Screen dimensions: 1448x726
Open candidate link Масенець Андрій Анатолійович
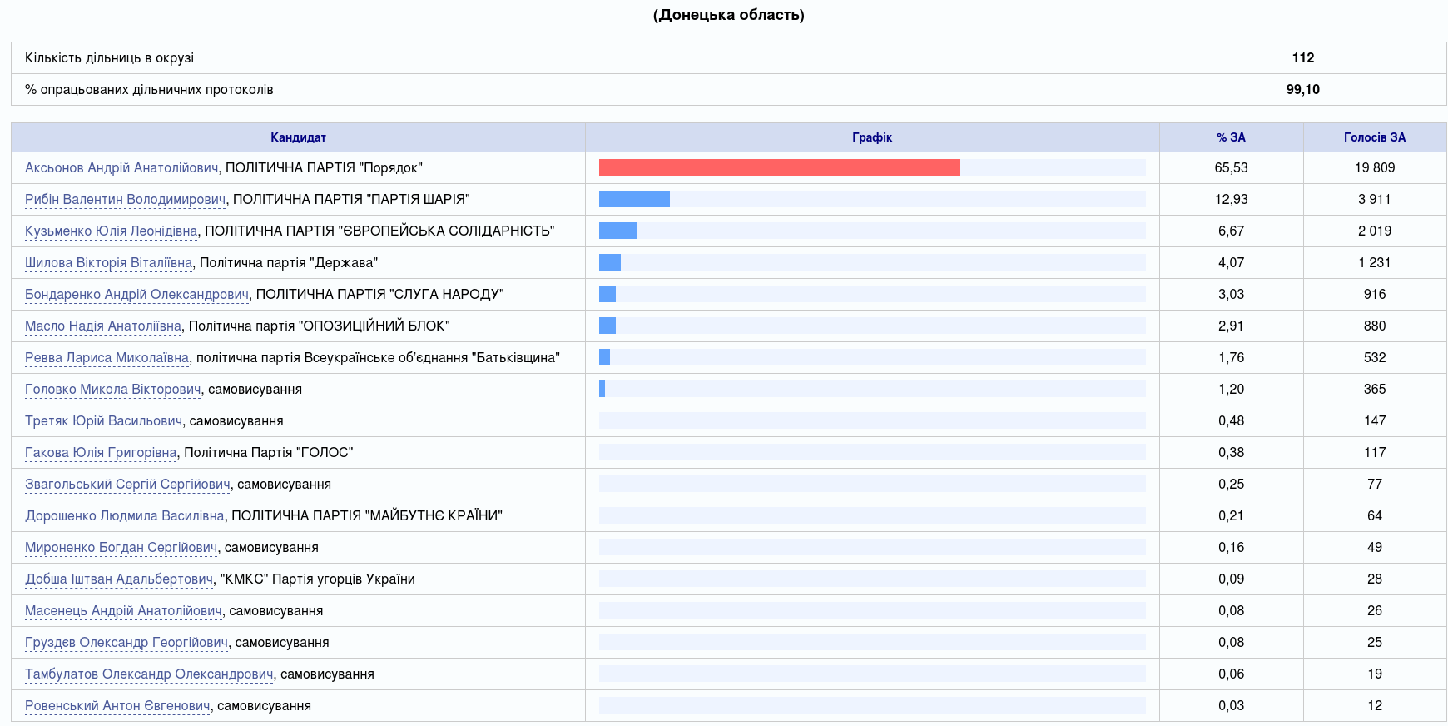coord(124,610)
